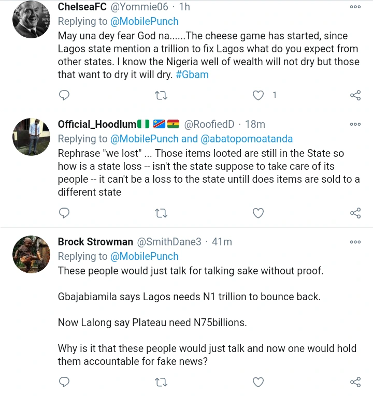
Task: Reply to Official_Hoodlum's tweet
Action: tap(64, 213)
